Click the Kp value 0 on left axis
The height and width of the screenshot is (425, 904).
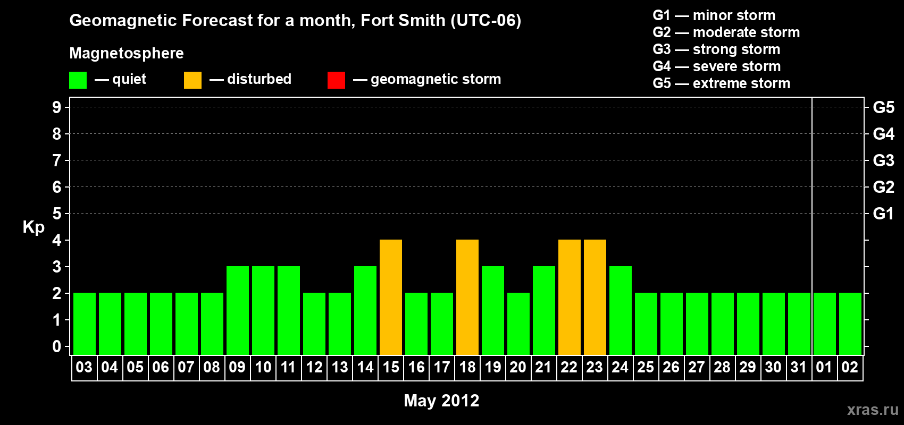[x=57, y=346]
